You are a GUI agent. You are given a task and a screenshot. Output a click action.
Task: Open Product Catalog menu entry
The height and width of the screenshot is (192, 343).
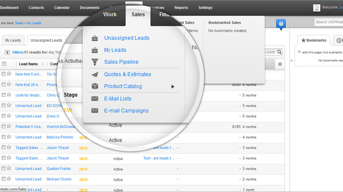pyautogui.click(x=123, y=86)
